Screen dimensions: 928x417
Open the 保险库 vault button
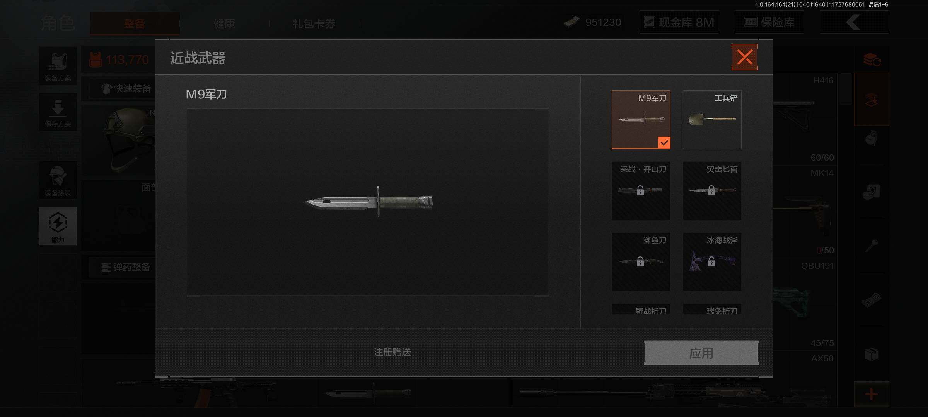[769, 22]
